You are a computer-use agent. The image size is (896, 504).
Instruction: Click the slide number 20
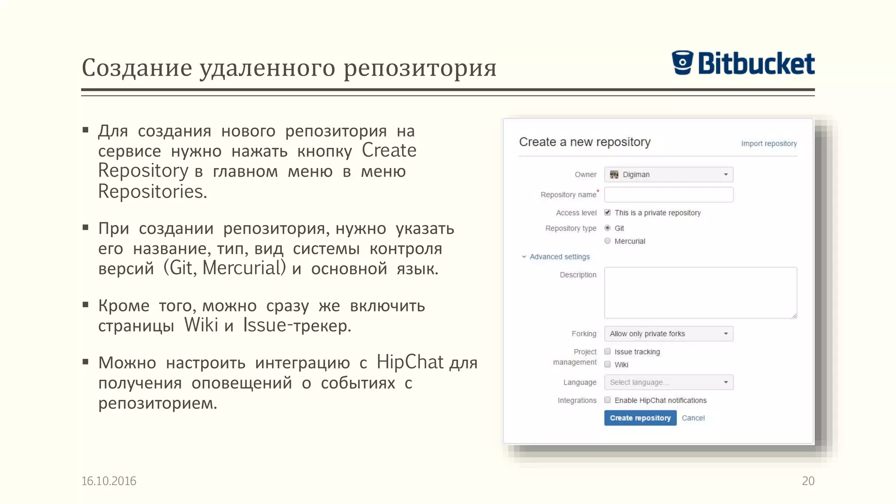point(808,481)
